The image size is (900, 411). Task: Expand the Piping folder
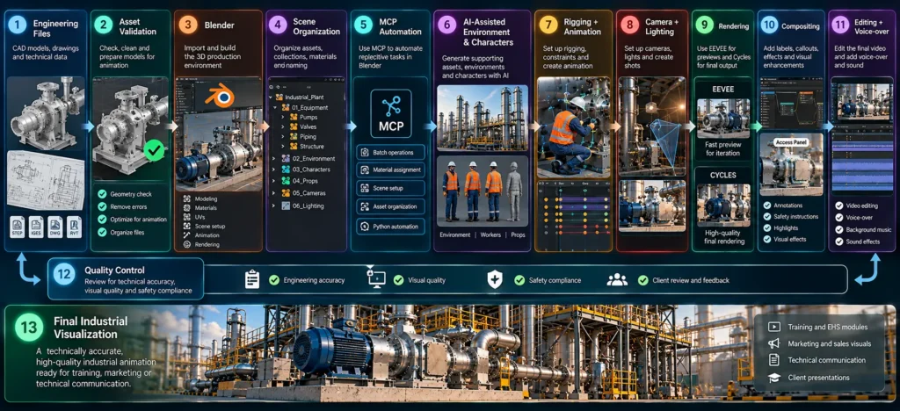coord(282,137)
